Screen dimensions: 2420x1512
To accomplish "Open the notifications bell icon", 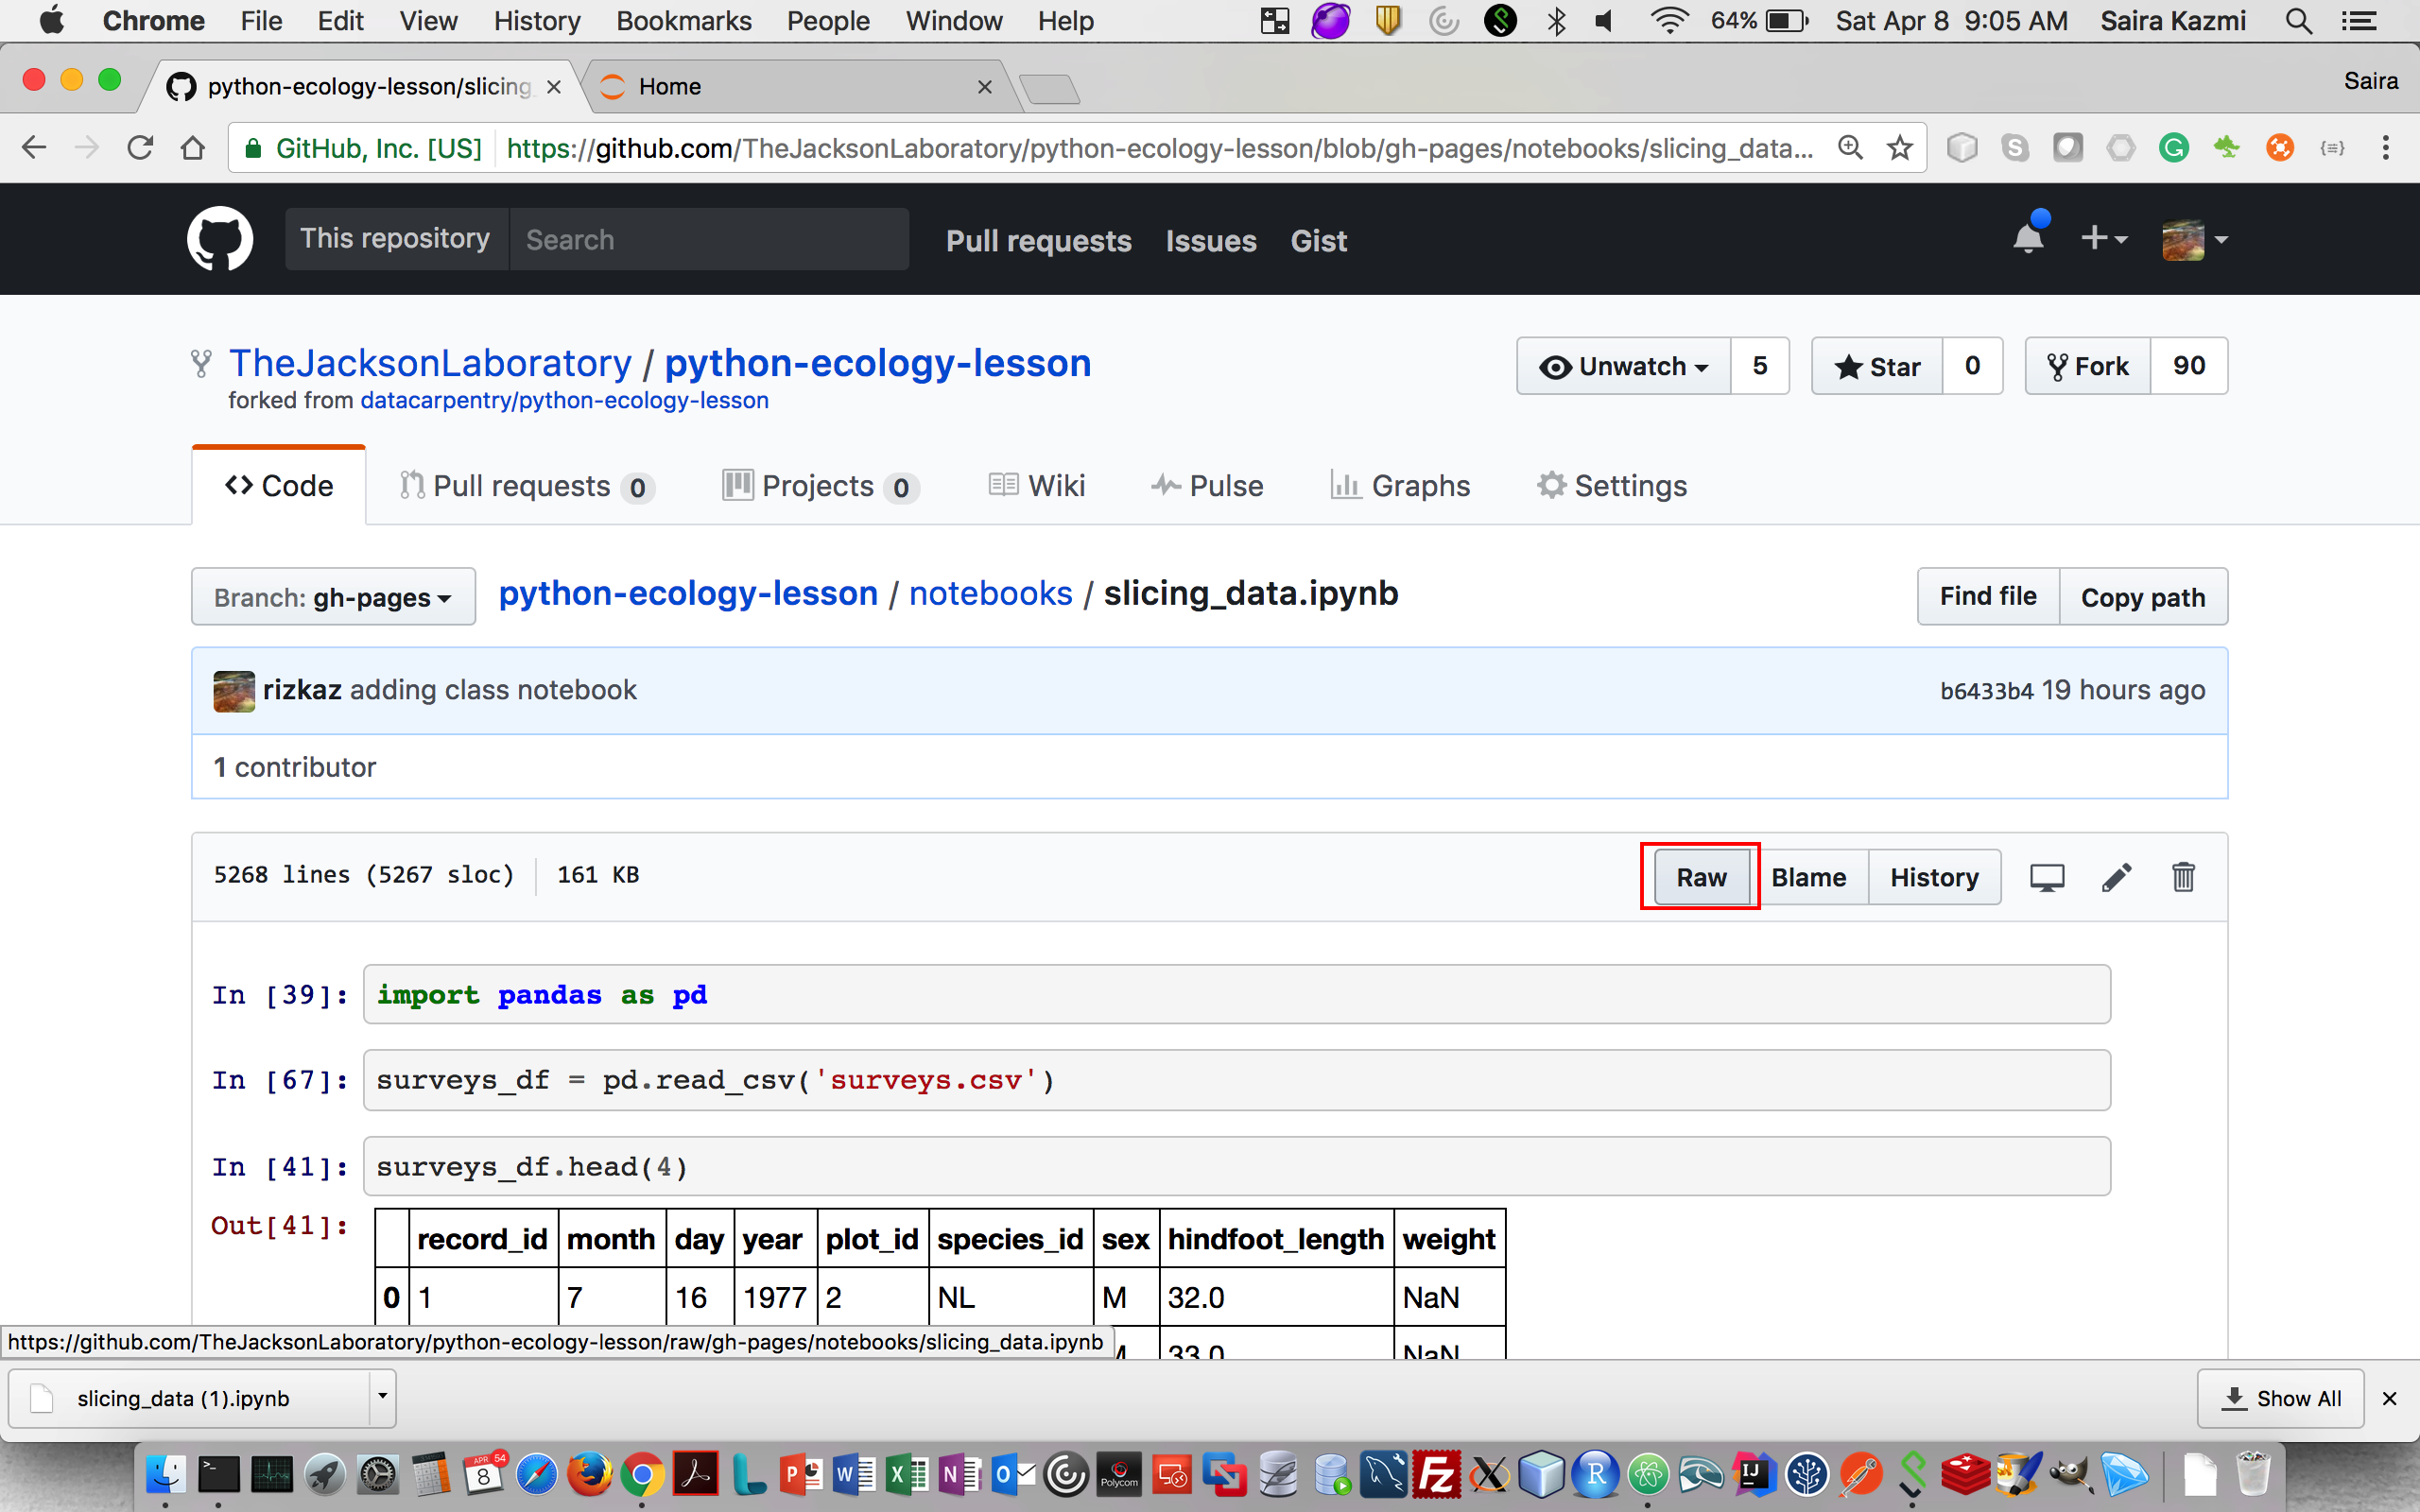I will [x=2028, y=239].
